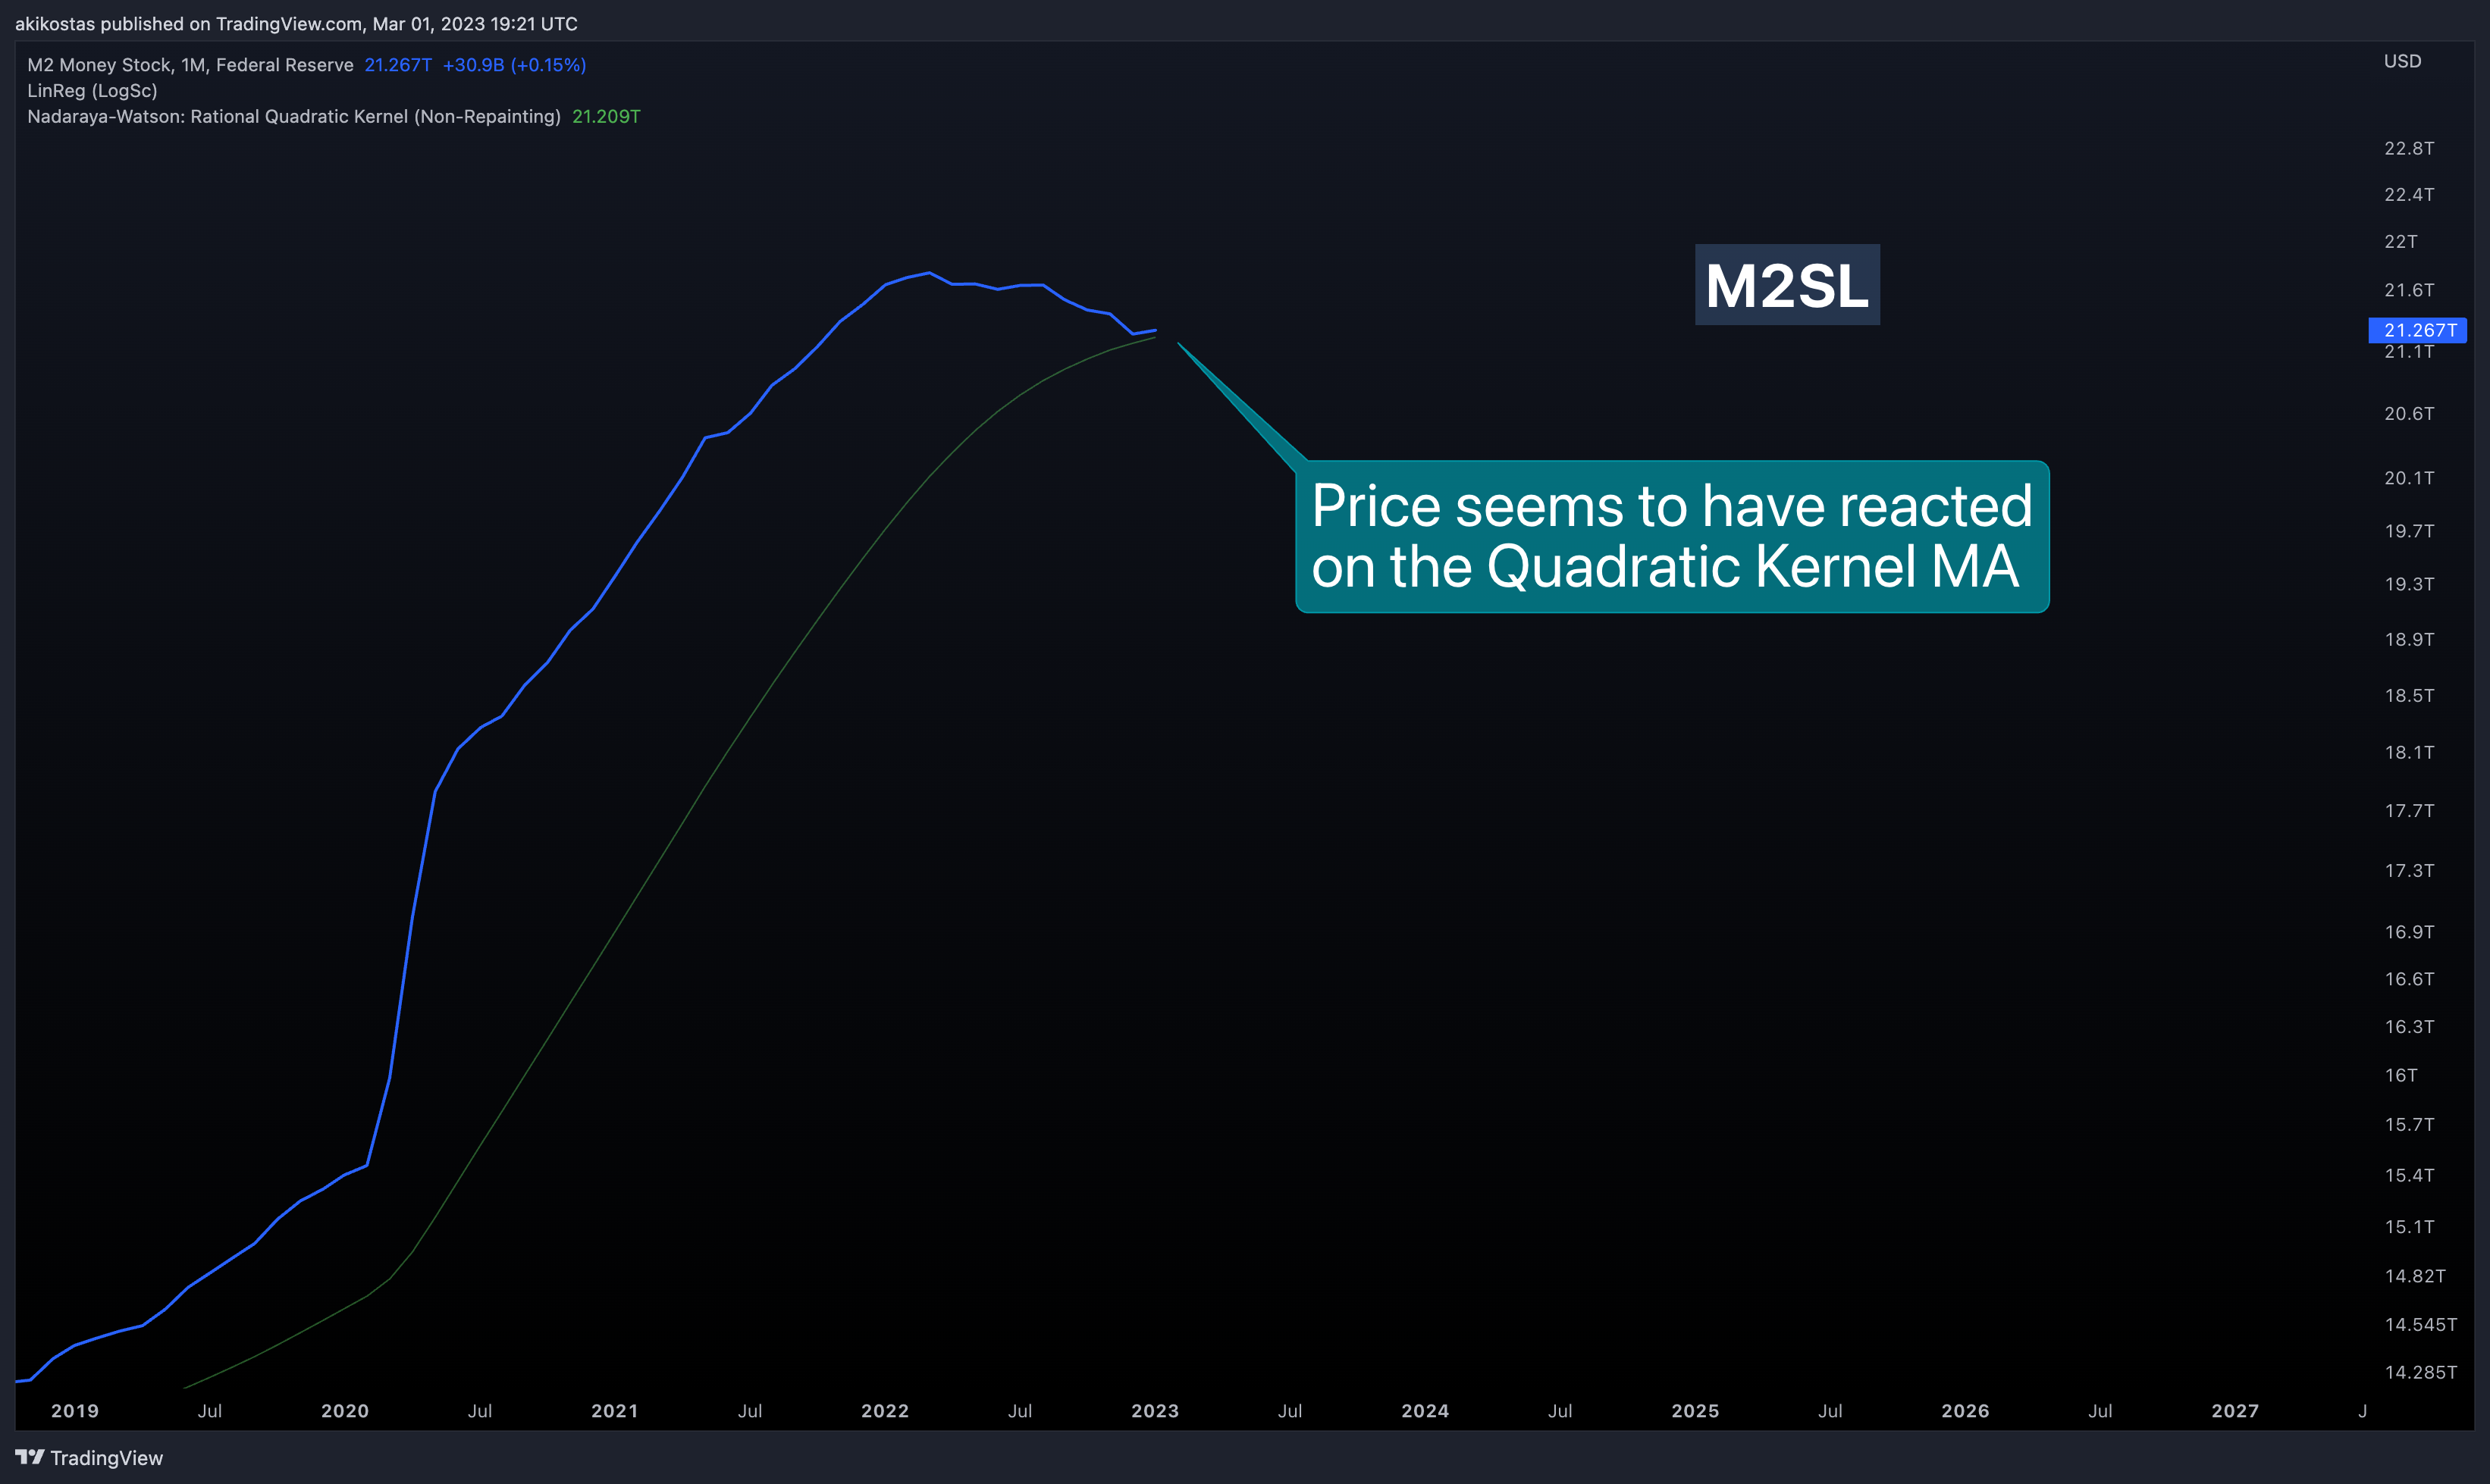The height and width of the screenshot is (1484, 2490).
Task: Click the 22T price axis label
Action: [x=2400, y=242]
